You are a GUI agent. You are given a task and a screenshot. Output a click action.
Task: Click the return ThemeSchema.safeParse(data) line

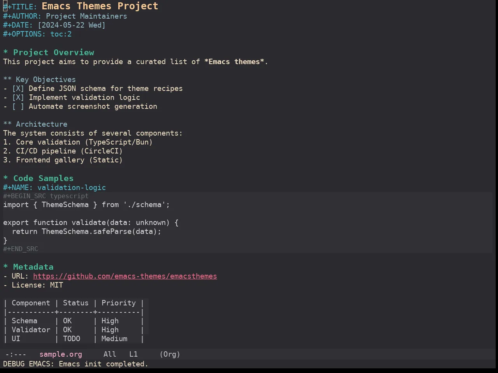point(86,232)
